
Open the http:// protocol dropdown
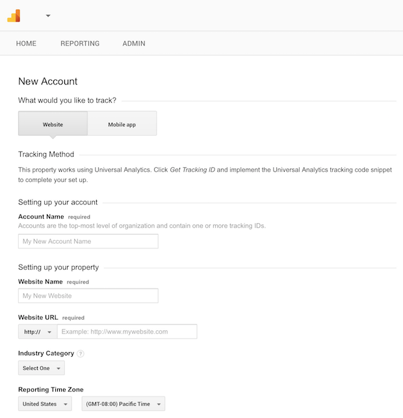pos(38,332)
